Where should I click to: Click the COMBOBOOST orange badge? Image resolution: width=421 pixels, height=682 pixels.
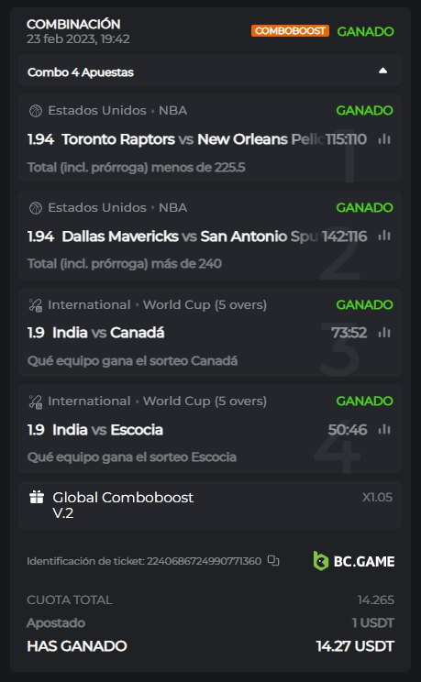click(x=290, y=31)
